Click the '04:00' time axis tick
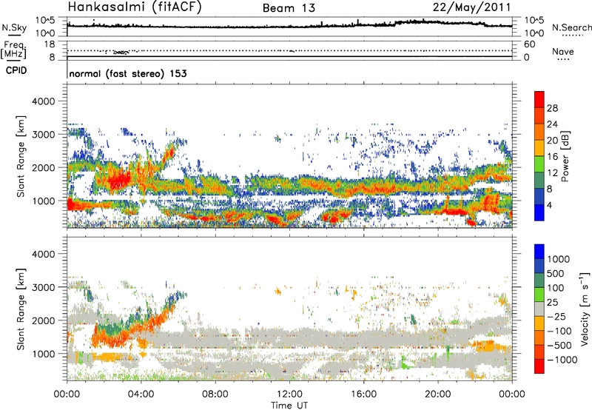The height and width of the screenshot is (410, 592). click(x=141, y=394)
